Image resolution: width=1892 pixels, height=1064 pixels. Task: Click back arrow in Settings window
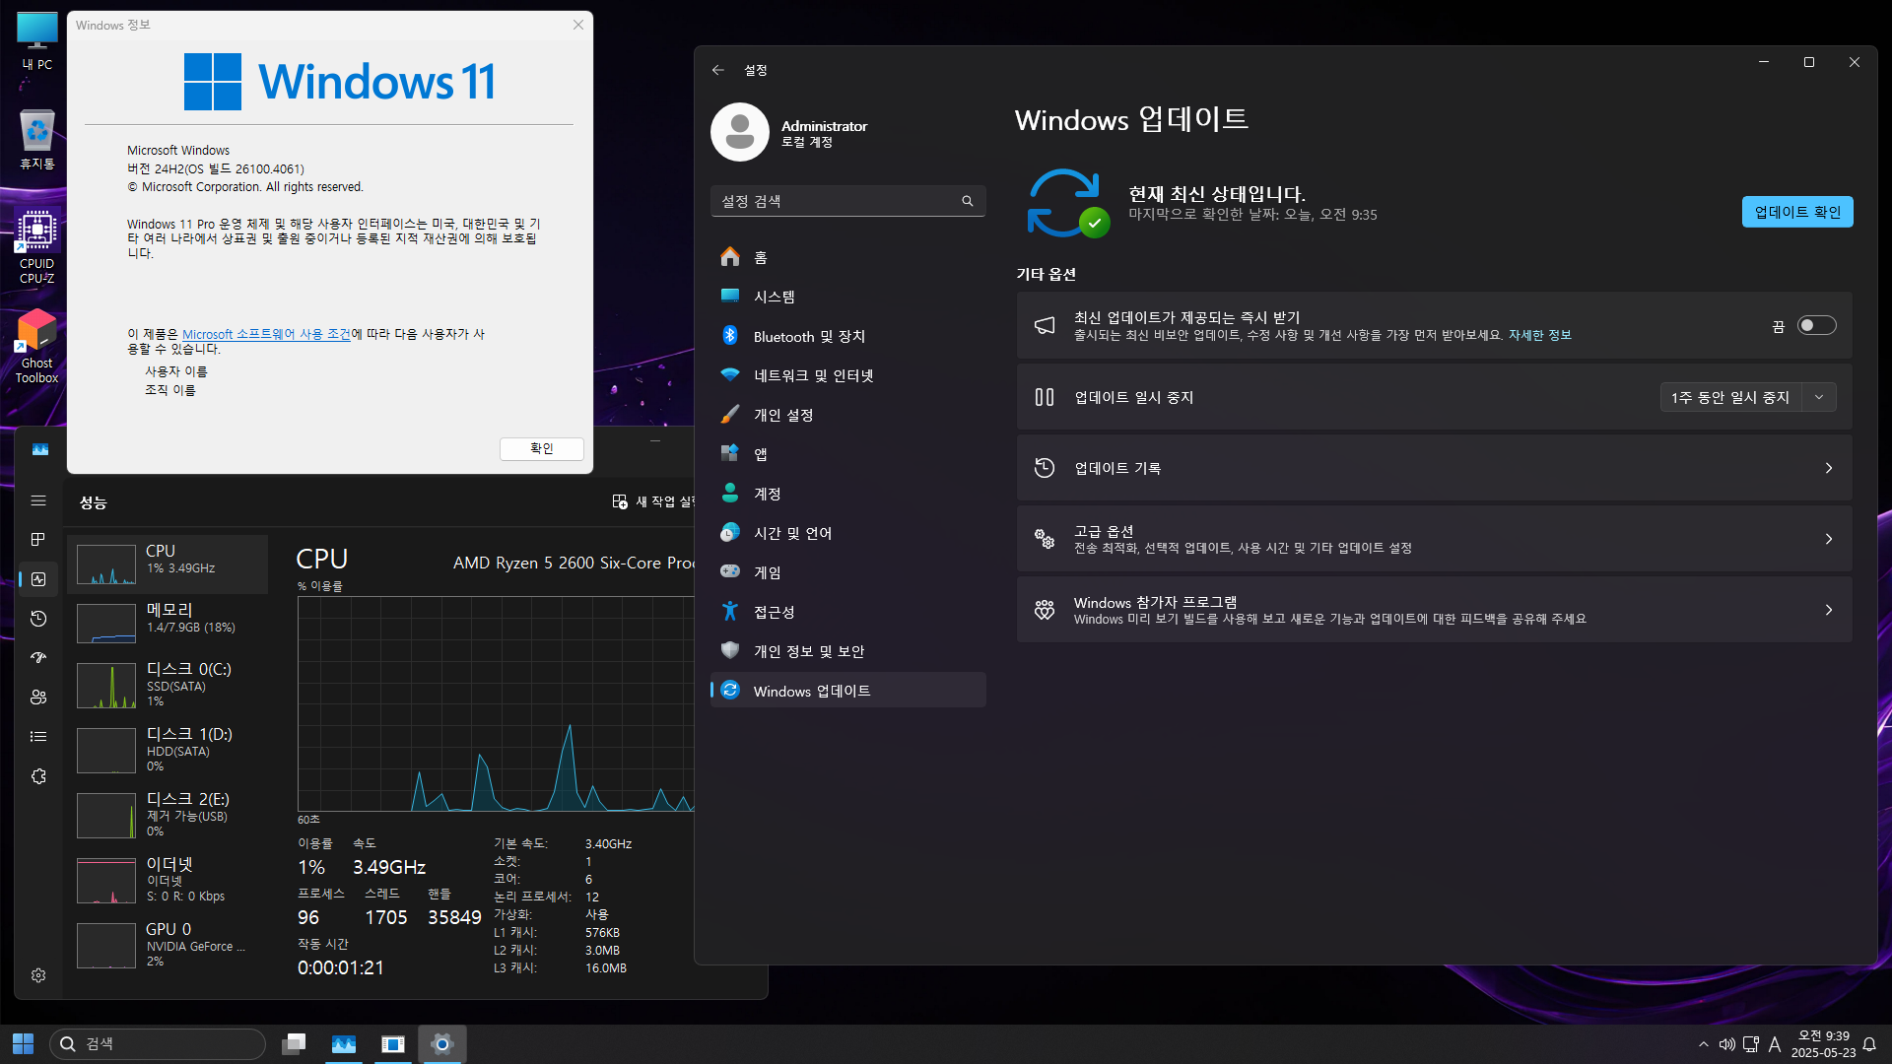[x=718, y=70]
